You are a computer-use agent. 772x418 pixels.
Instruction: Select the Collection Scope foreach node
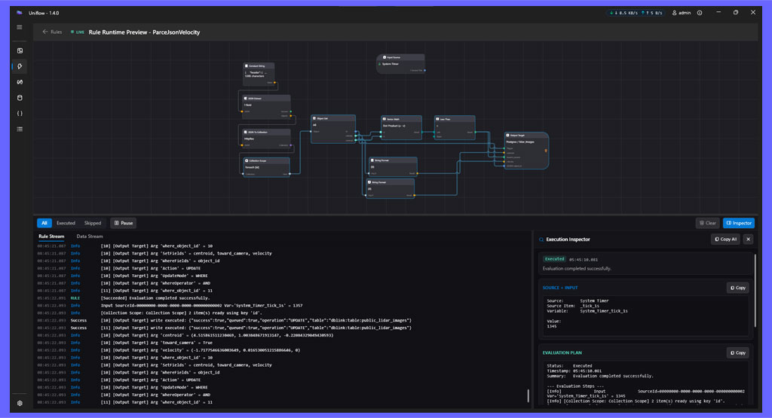(266, 167)
